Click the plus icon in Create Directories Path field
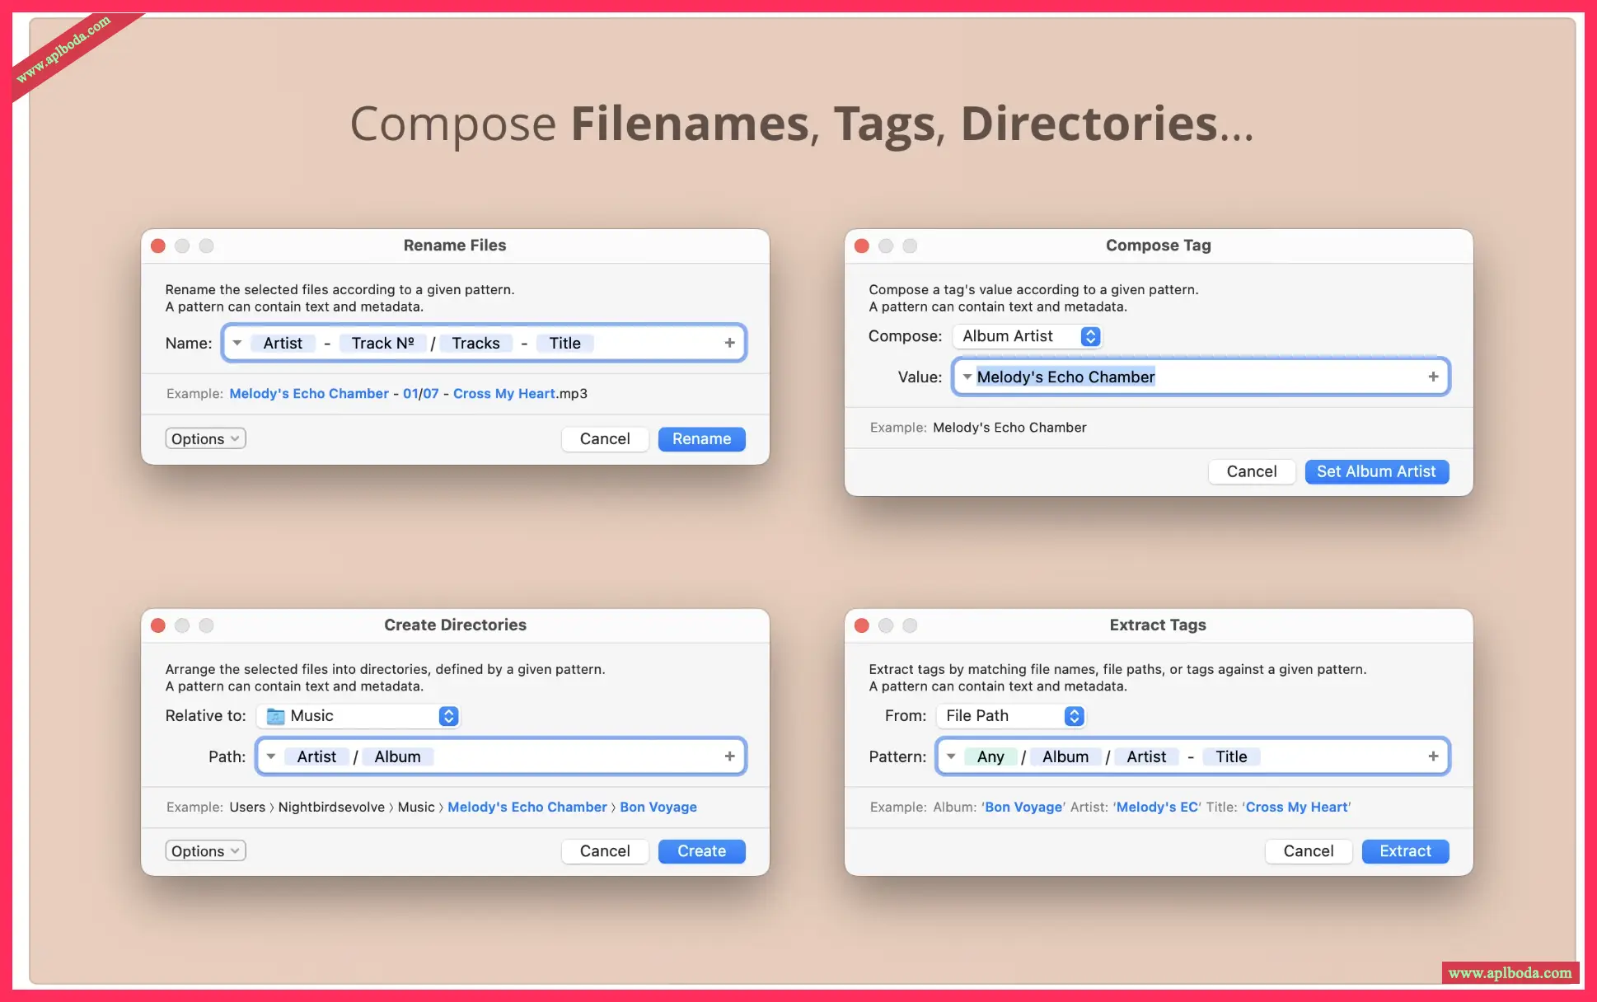The height and width of the screenshot is (1002, 1597). 729,756
